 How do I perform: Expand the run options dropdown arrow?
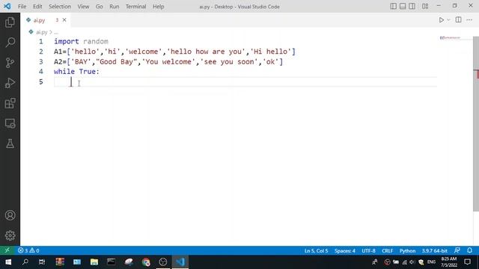448,20
